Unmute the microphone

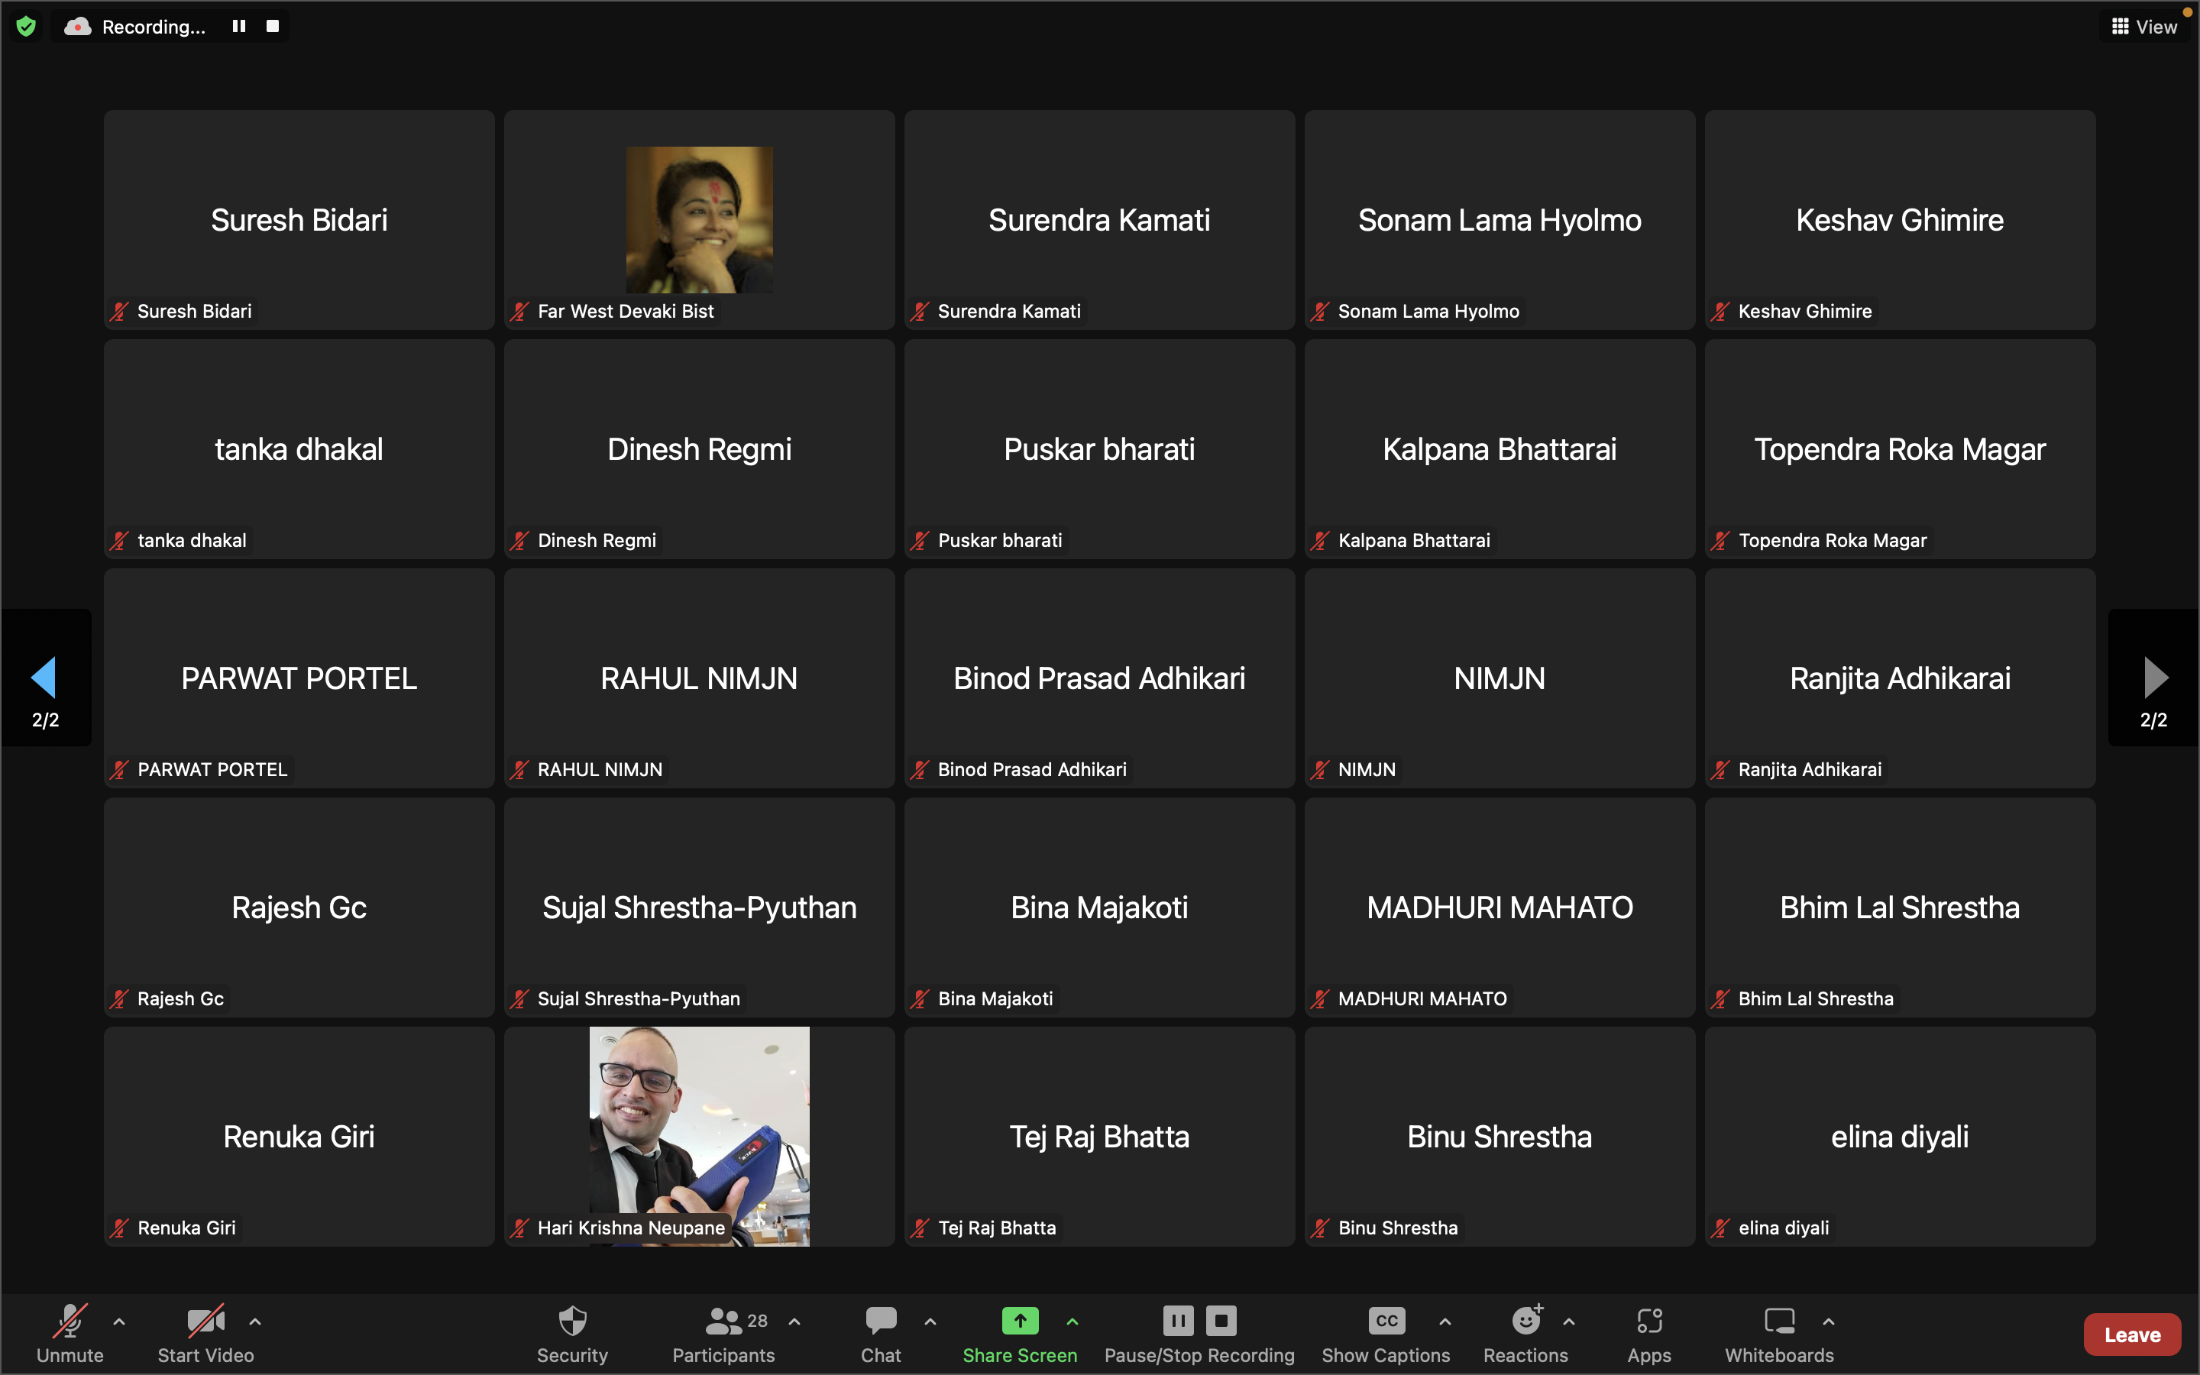pos(70,1333)
